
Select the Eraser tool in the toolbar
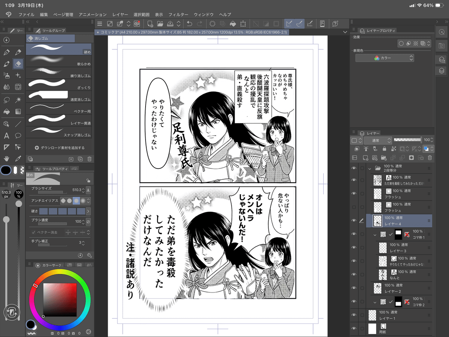18,64
